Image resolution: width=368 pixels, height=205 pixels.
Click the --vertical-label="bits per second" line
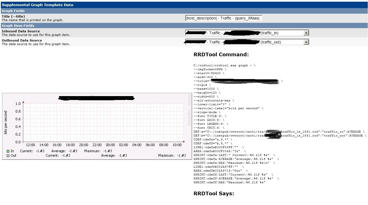point(228,108)
